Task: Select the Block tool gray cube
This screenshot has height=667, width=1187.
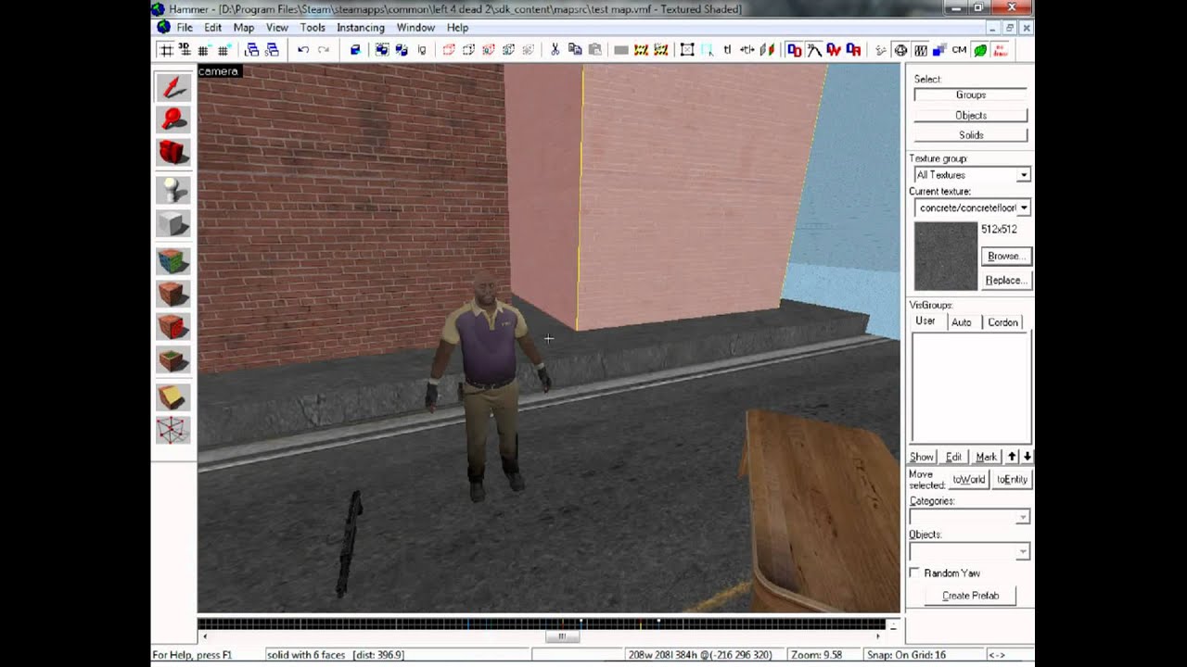Action: (x=173, y=223)
